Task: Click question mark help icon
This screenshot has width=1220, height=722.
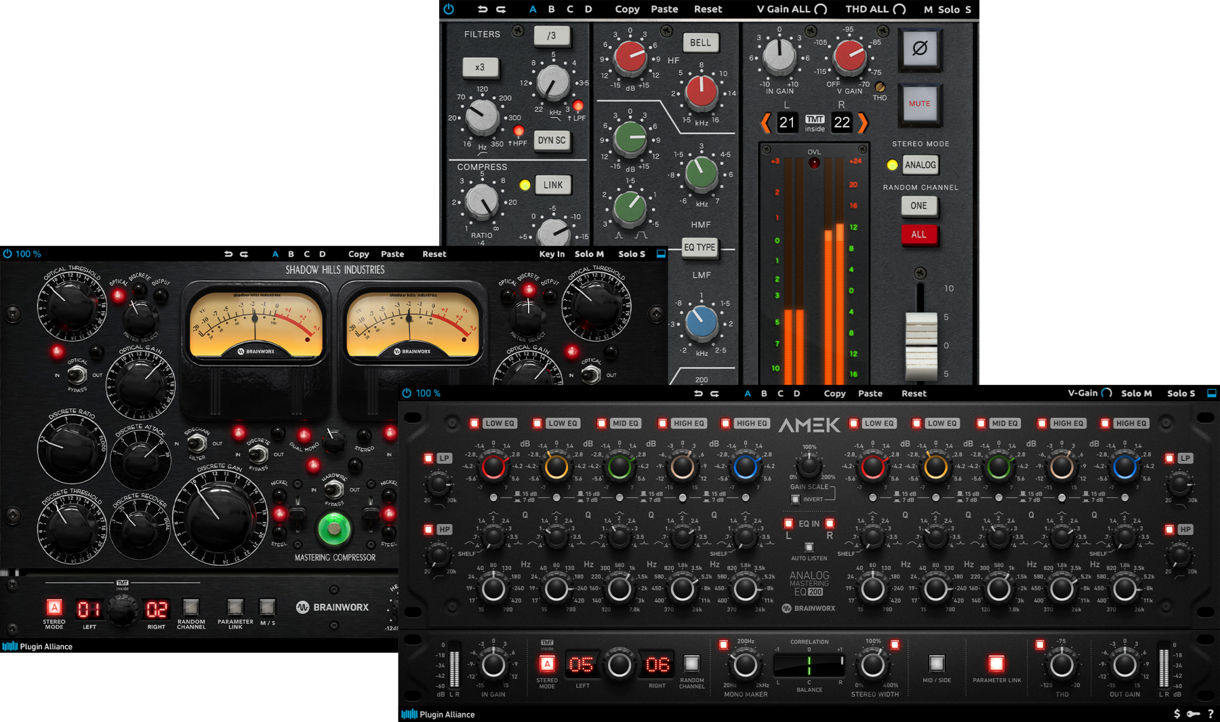Action: click(1210, 714)
